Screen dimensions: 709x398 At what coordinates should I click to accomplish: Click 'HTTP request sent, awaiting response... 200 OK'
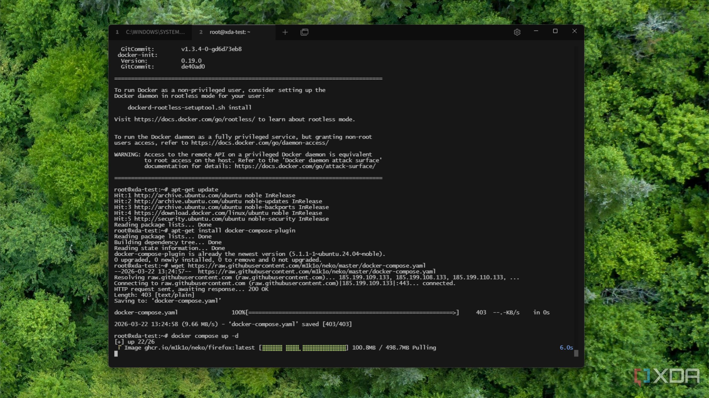pyautogui.click(x=191, y=289)
